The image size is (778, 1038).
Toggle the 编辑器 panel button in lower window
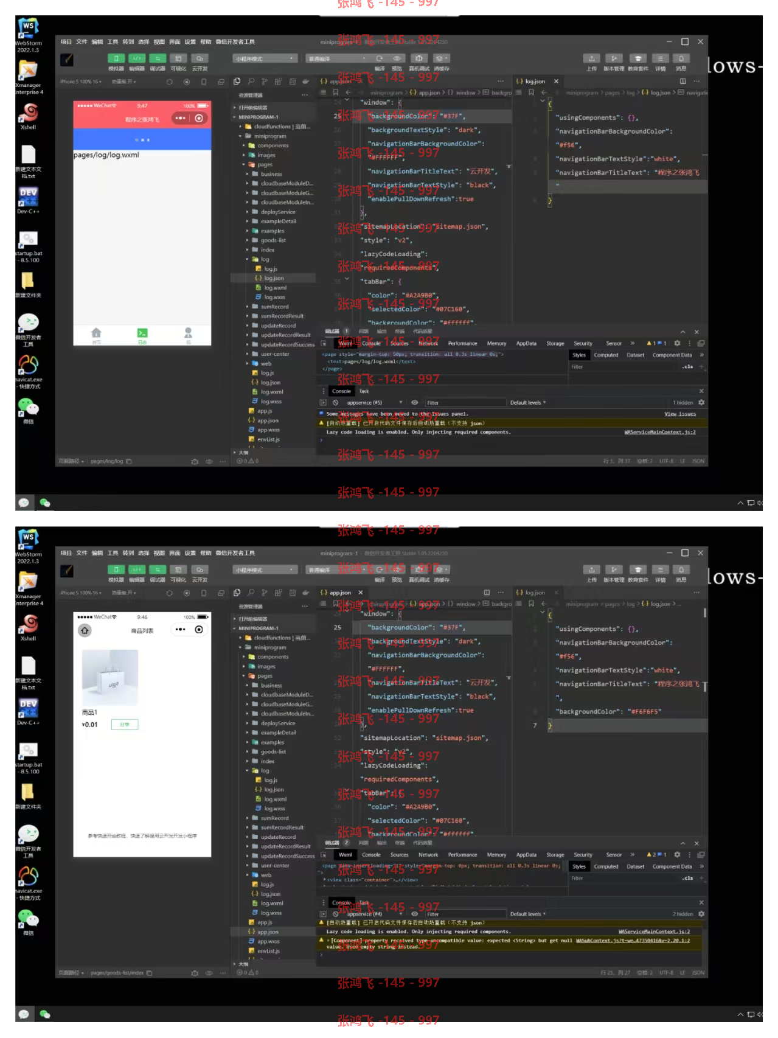137,570
